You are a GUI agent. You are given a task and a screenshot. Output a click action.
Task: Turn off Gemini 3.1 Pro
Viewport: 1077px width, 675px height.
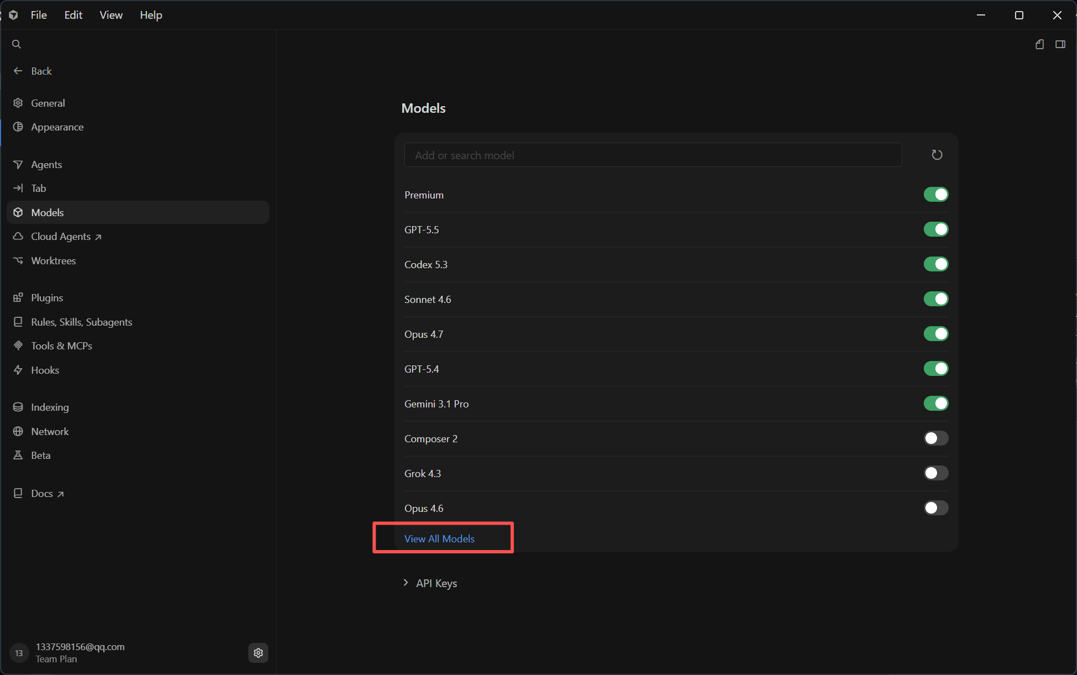pyautogui.click(x=936, y=404)
